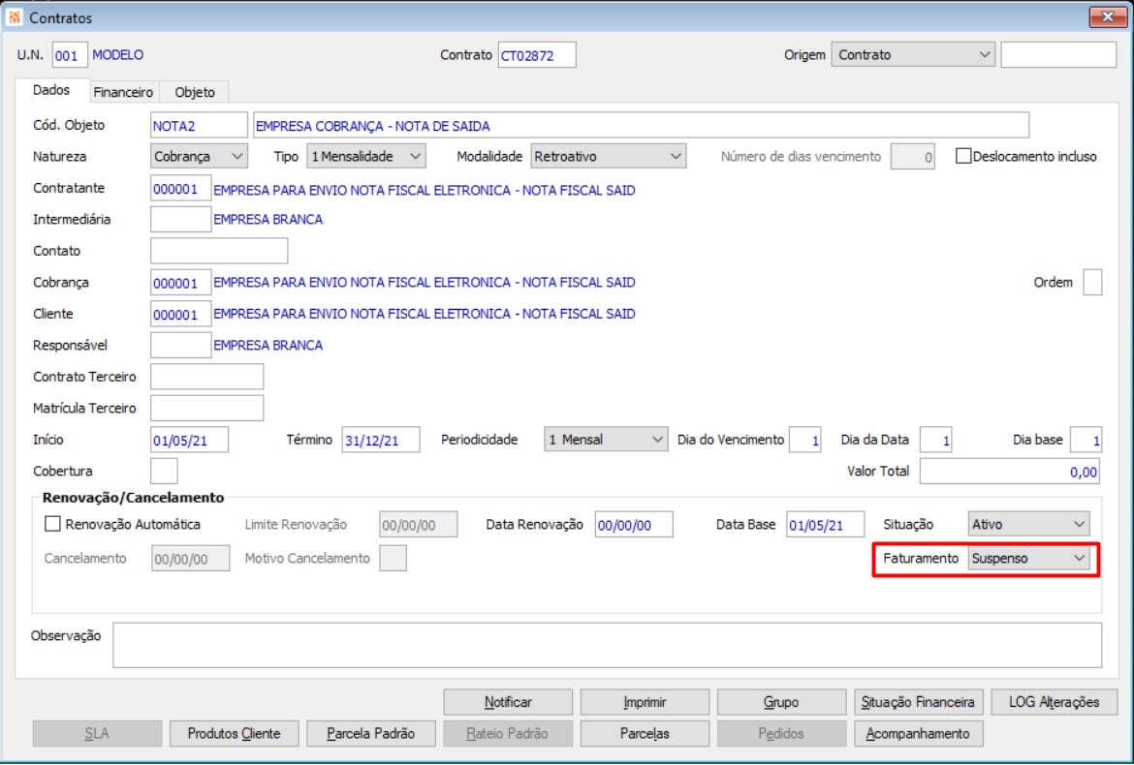The width and height of the screenshot is (1134, 765).
Task: Click the Cód. Objeto field with NOTA2
Action: tap(199, 125)
